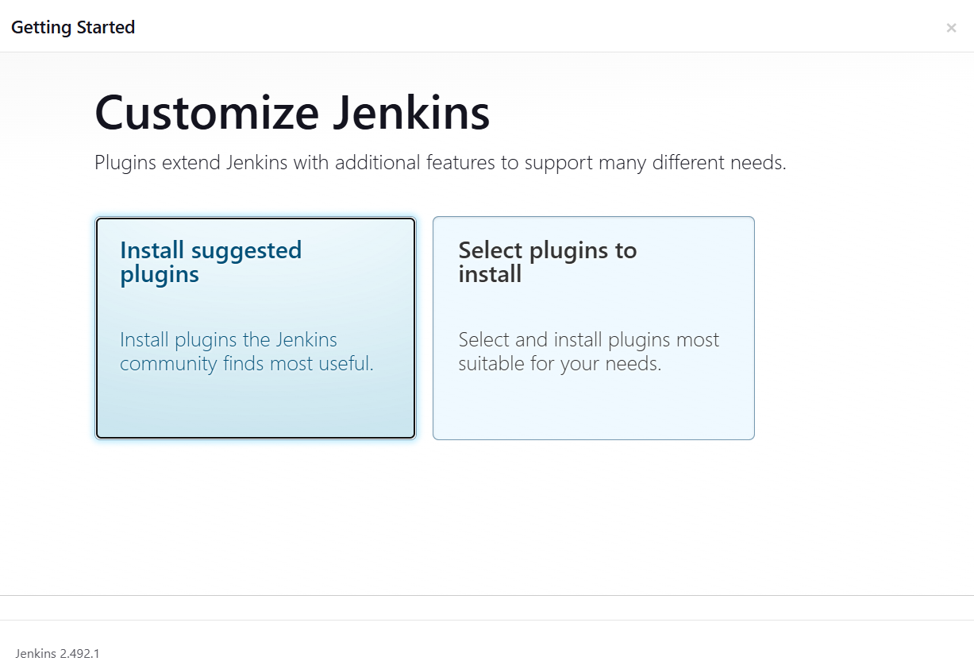Click the 'Getting Started' dialog title
This screenshot has height=669, width=974.
coord(73,28)
